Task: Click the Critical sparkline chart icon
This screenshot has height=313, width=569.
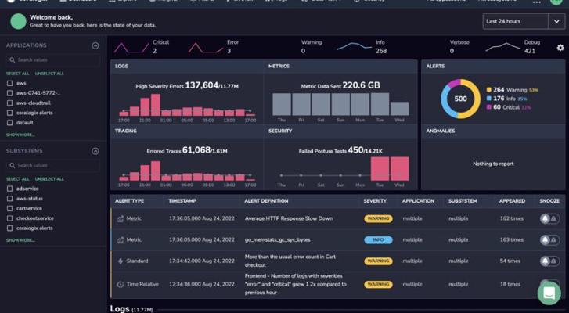Action: [x=131, y=48]
